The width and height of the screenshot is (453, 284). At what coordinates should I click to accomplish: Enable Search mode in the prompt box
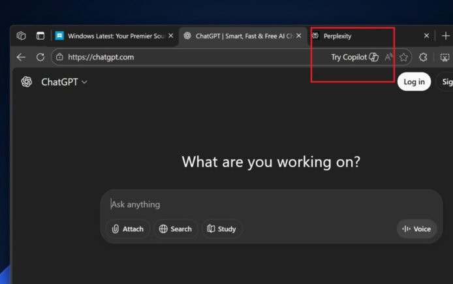click(x=175, y=229)
